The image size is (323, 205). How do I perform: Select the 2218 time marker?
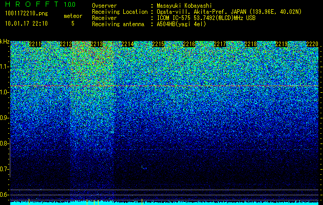251,44
